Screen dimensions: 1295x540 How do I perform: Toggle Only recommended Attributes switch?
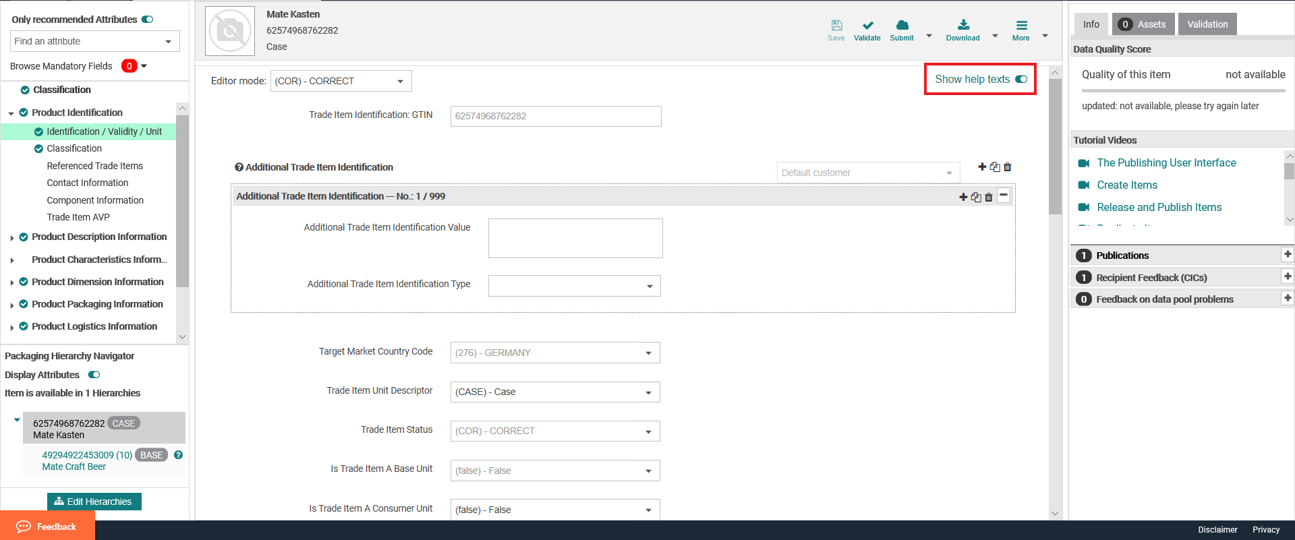pyautogui.click(x=148, y=20)
